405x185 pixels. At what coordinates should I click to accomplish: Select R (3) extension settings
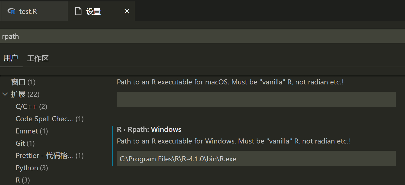tap(23, 180)
